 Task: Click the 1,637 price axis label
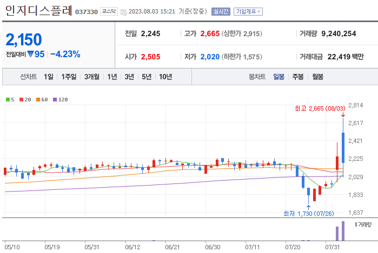356,213
